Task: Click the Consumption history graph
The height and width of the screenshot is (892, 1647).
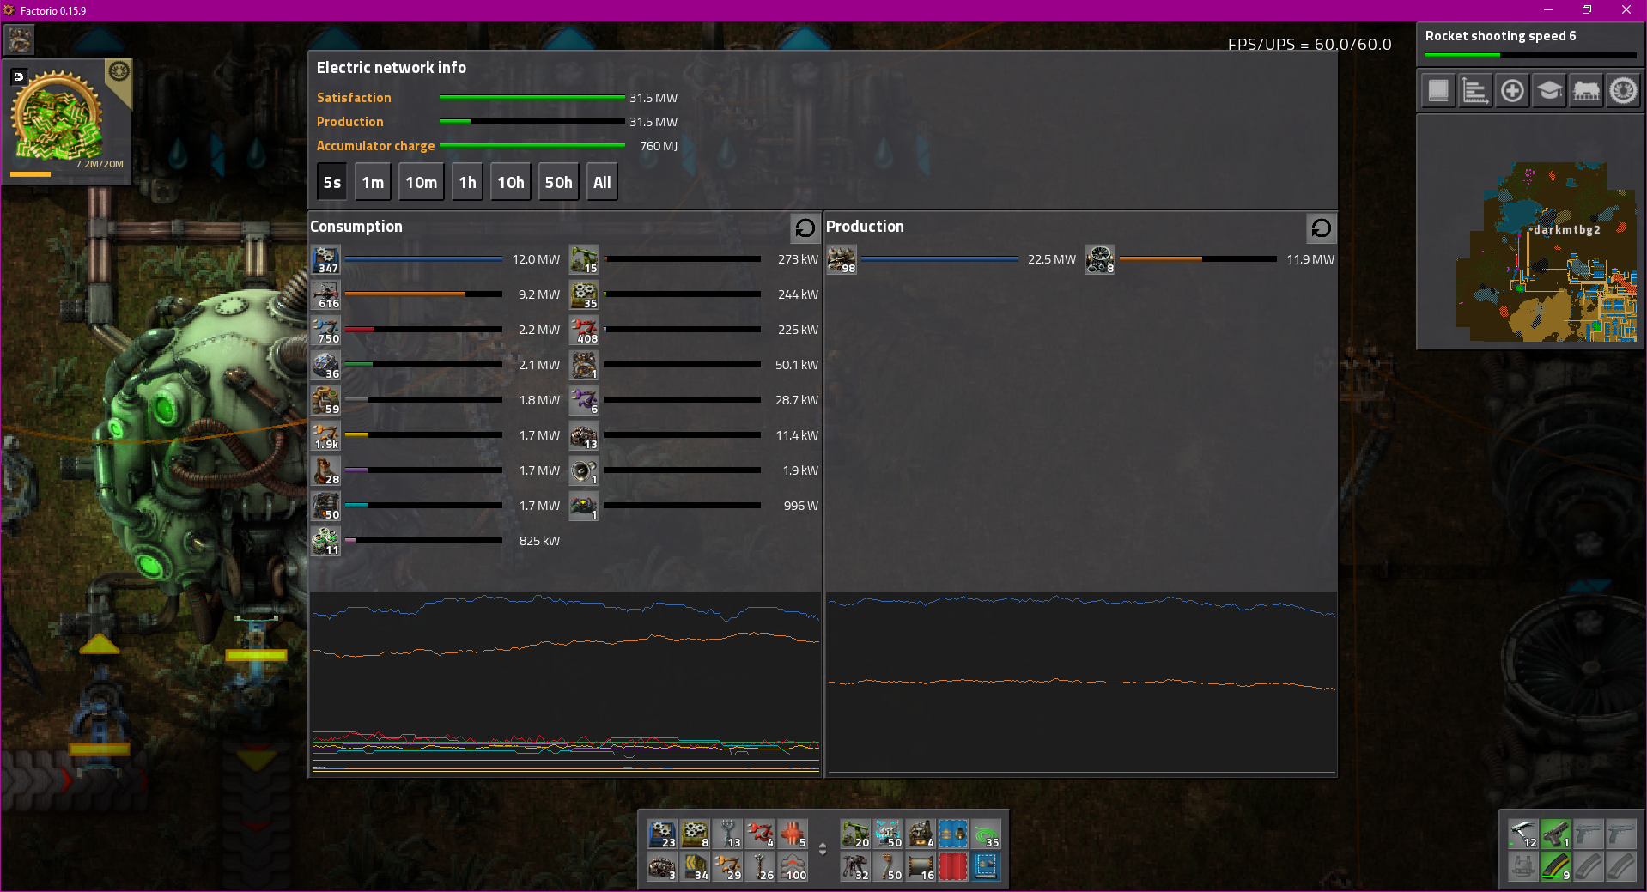Action: [565, 683]
